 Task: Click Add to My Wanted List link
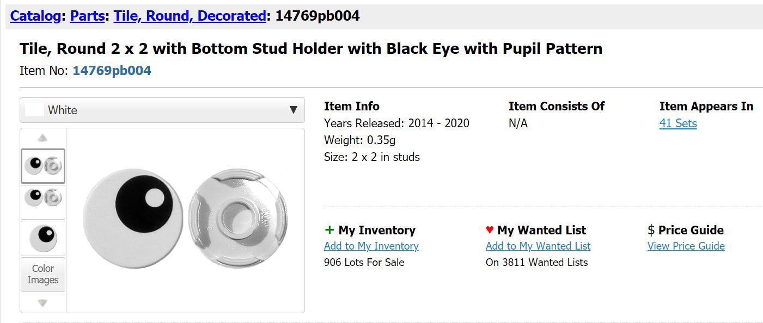(538, 246)
